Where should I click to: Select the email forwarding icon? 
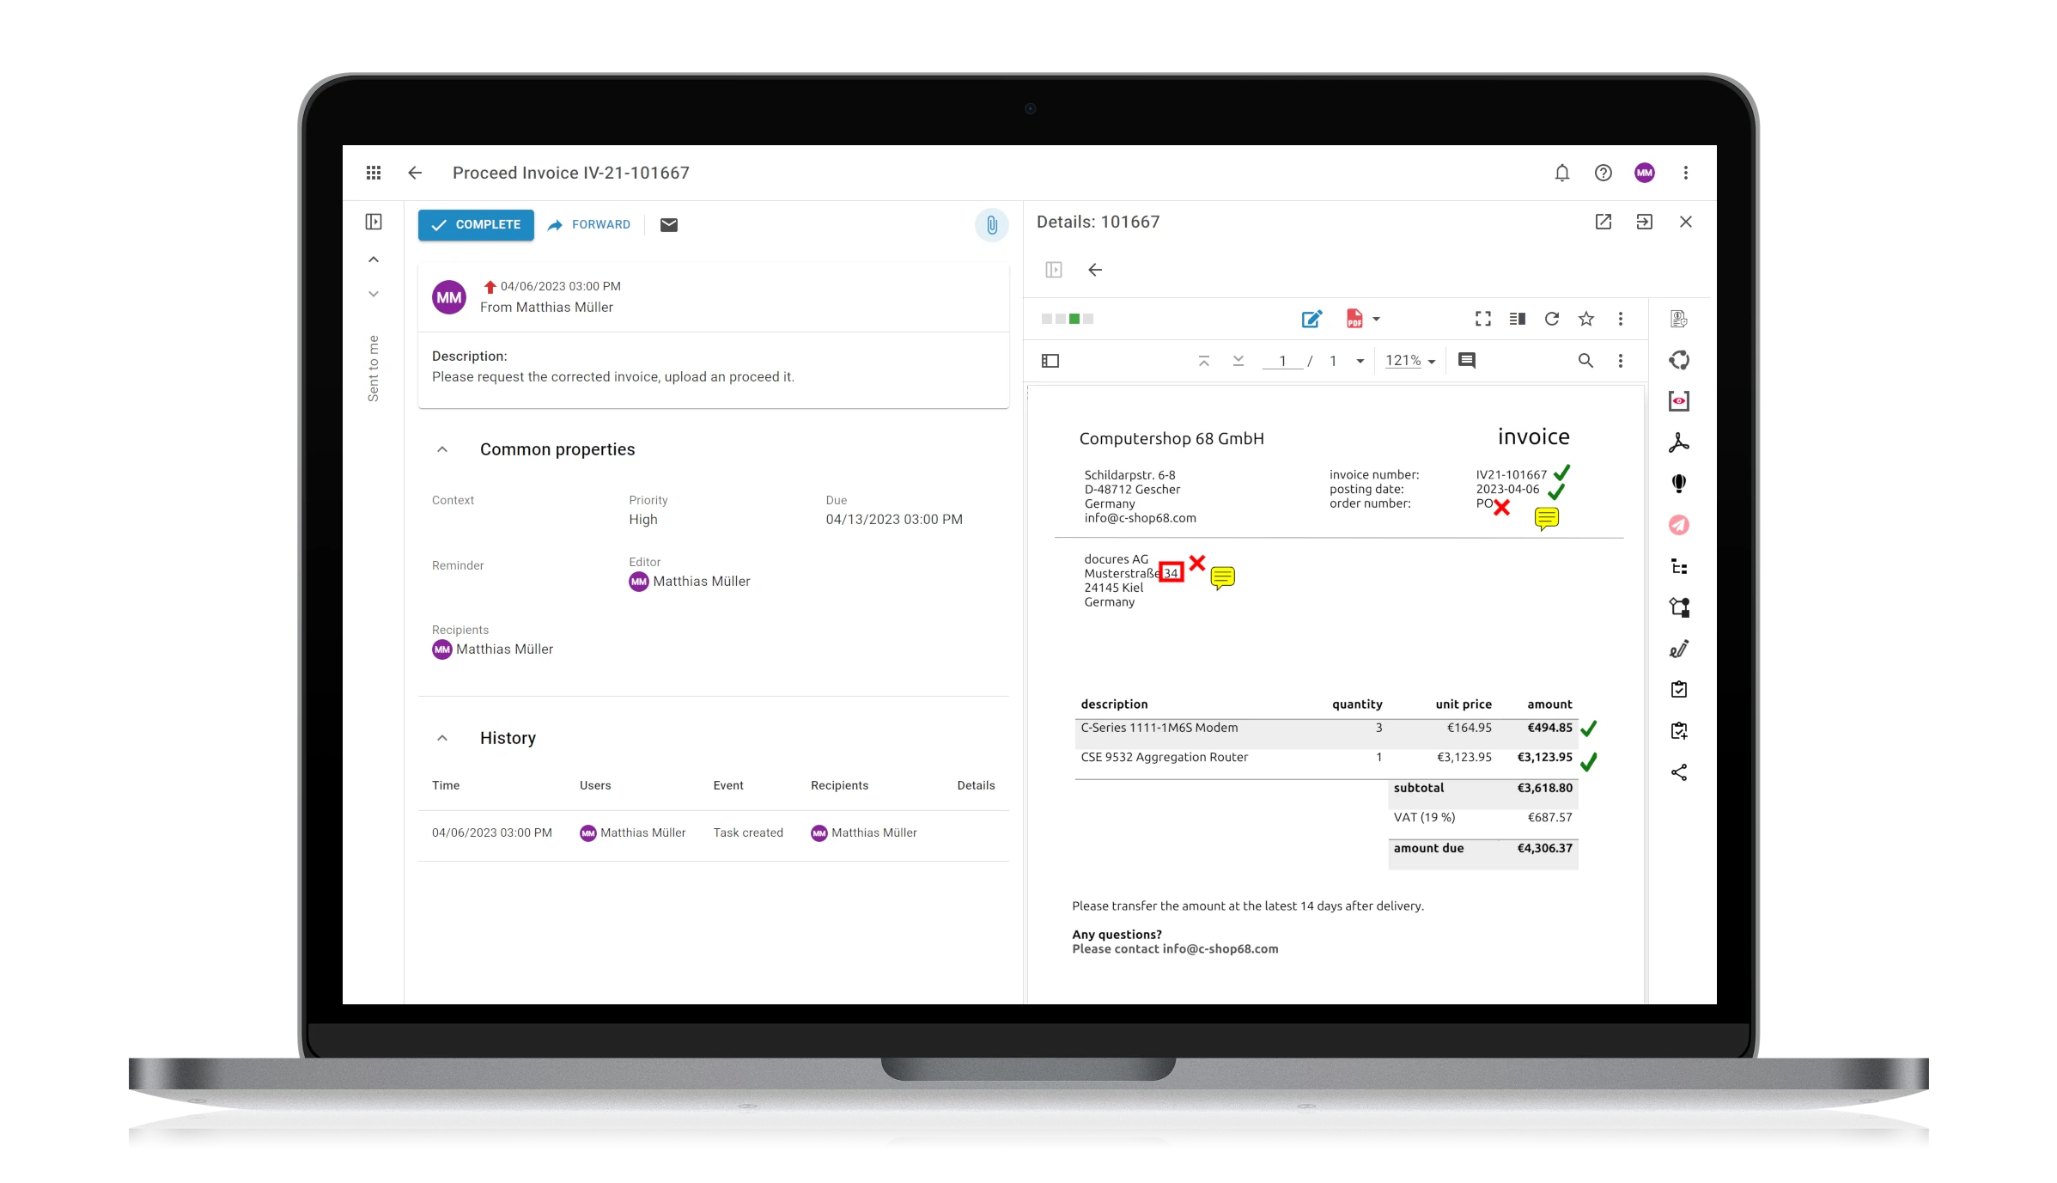pyautogui.click(x=670, y=223)
